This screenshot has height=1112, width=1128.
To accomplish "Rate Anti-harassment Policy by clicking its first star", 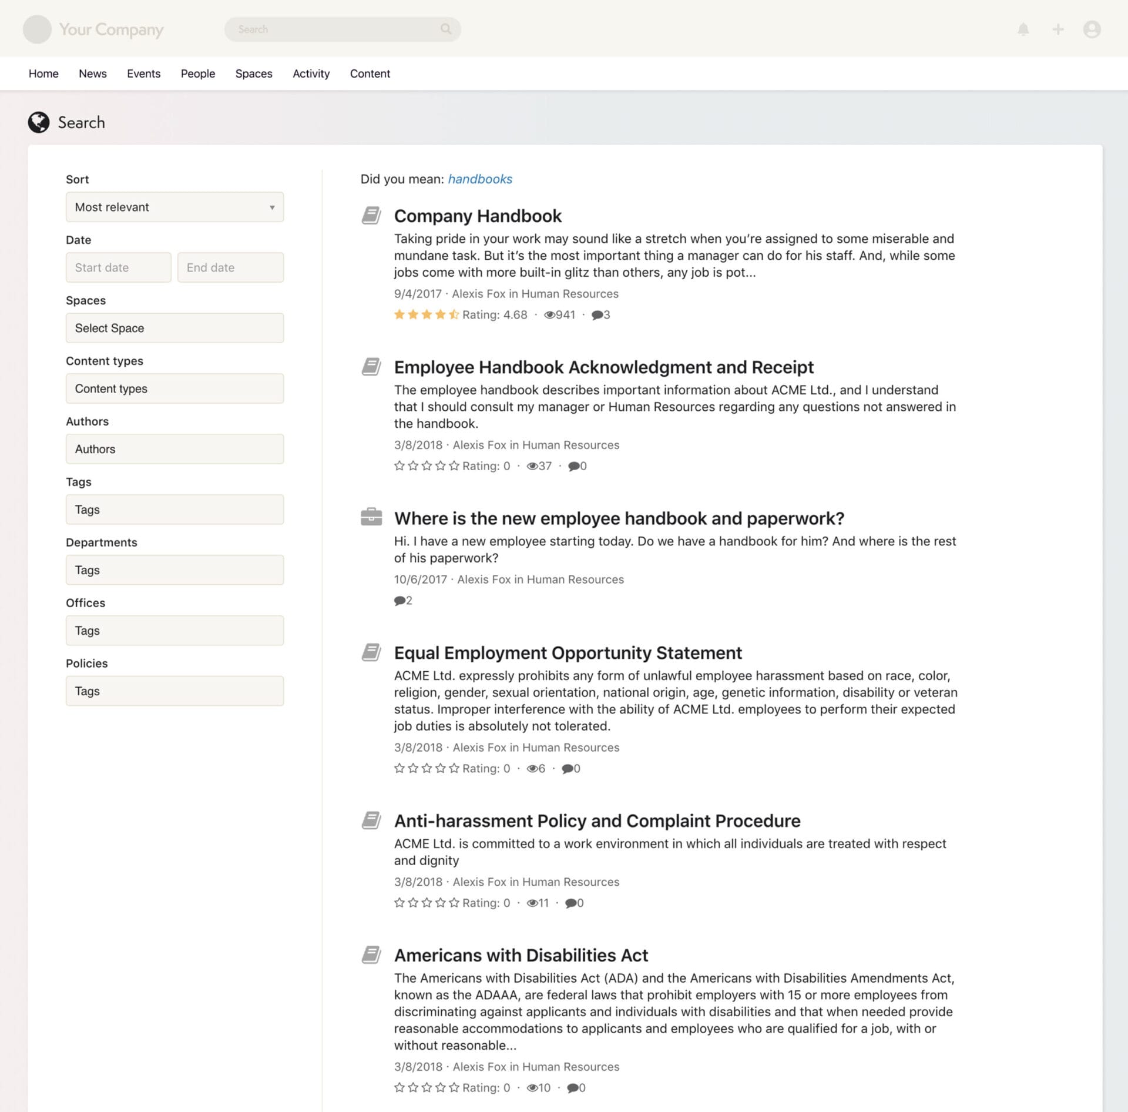I will click(x=398, y=903).
